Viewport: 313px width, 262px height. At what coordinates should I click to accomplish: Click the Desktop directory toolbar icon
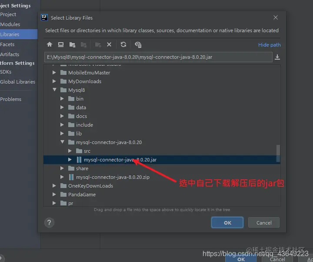(x=61, y=44)
